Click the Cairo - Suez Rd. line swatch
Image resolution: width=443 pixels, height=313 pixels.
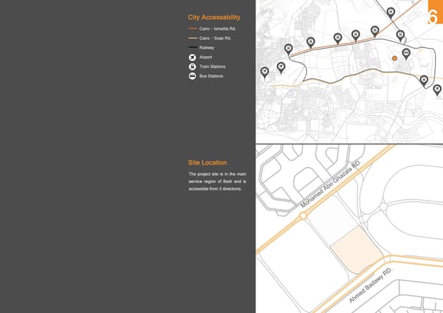coord(193,38)
